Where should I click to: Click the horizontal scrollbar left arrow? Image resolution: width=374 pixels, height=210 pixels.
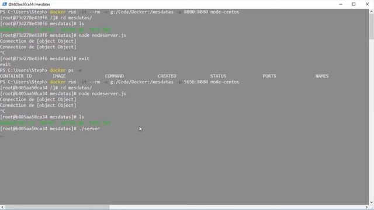pos(2,208)
